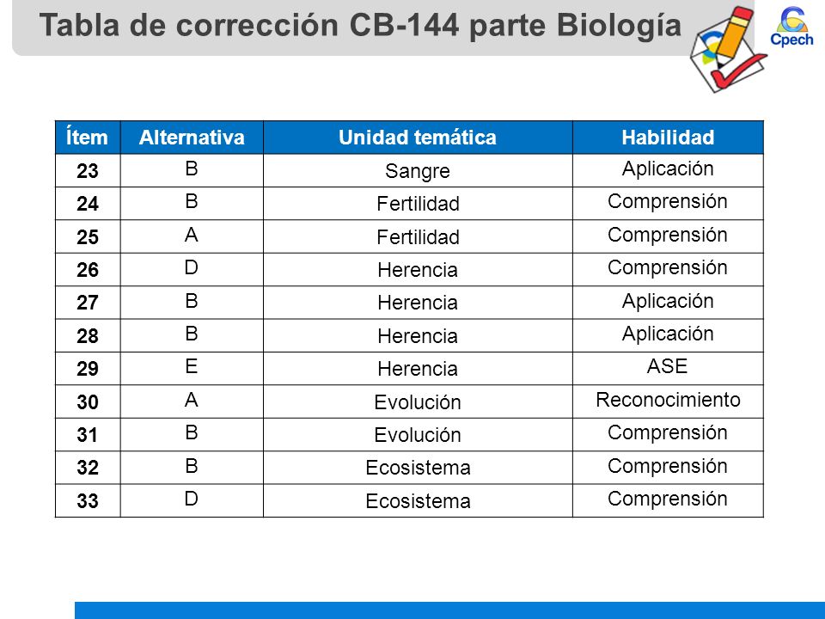Click the Ecosistema cell in row 32
The width and height of the screenshot is (825, 619).
[x=418, y=468]
